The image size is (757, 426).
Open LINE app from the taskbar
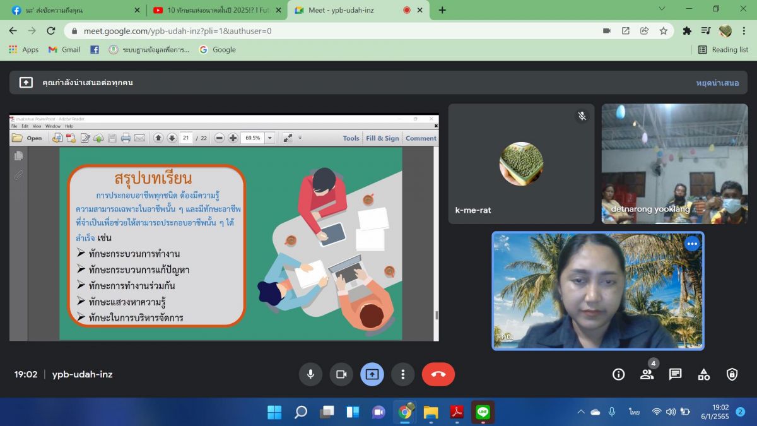[483, 412]
